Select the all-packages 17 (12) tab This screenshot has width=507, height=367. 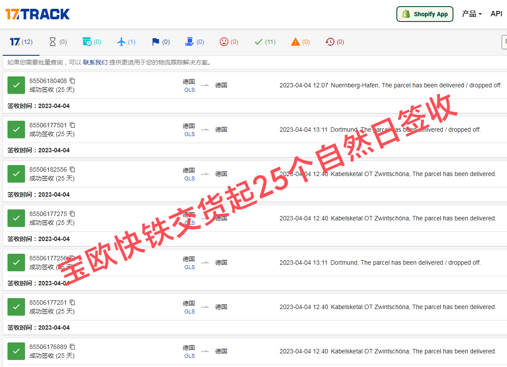[x=21, y=42]
